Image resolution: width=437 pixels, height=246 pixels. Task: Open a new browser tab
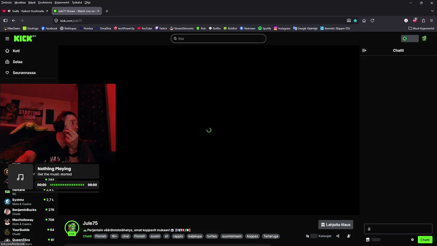(x=107, y=11)
